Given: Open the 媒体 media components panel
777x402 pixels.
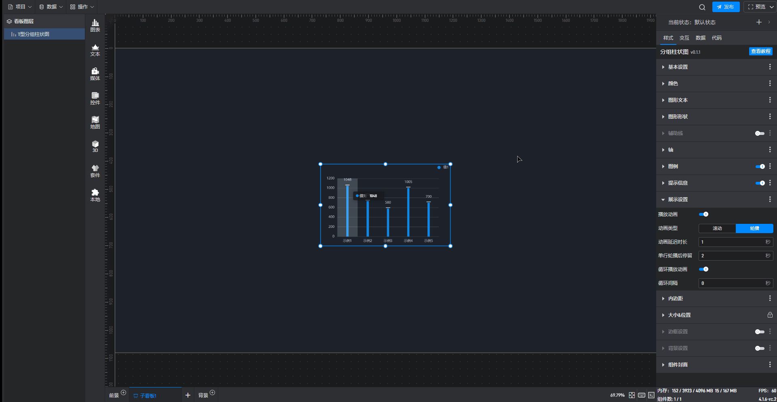Looking at the screenshot, I should 95,74.
